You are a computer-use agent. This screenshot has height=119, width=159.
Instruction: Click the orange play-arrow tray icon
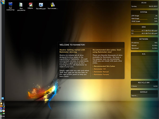point(1,106)
